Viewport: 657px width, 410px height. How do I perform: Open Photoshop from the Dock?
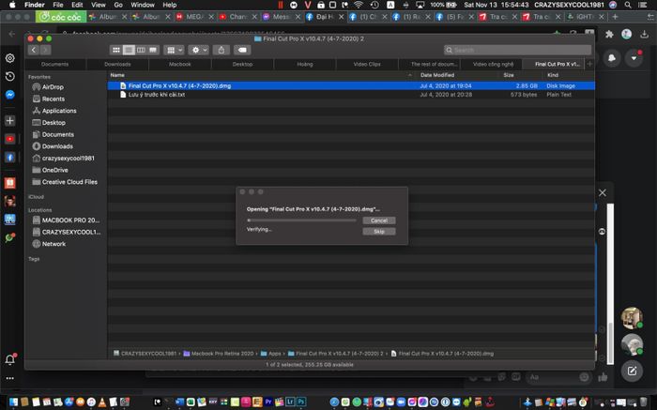point(301,402)
